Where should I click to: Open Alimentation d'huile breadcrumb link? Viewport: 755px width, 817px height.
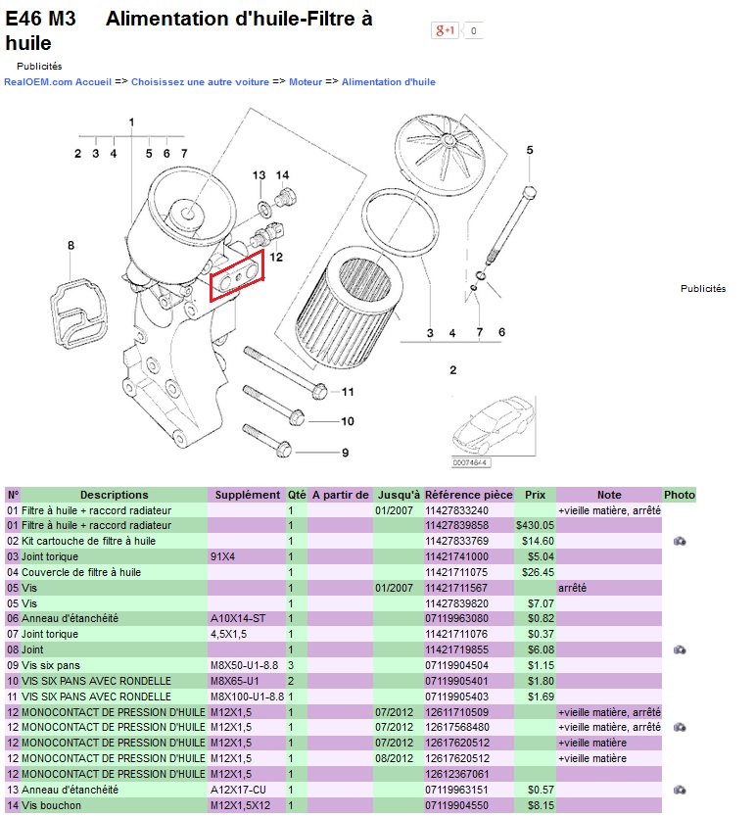click(x=389, y=82)
